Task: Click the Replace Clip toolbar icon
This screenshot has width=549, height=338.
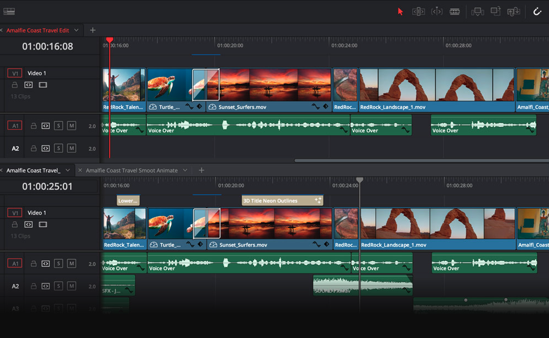Action: point(513,11)
